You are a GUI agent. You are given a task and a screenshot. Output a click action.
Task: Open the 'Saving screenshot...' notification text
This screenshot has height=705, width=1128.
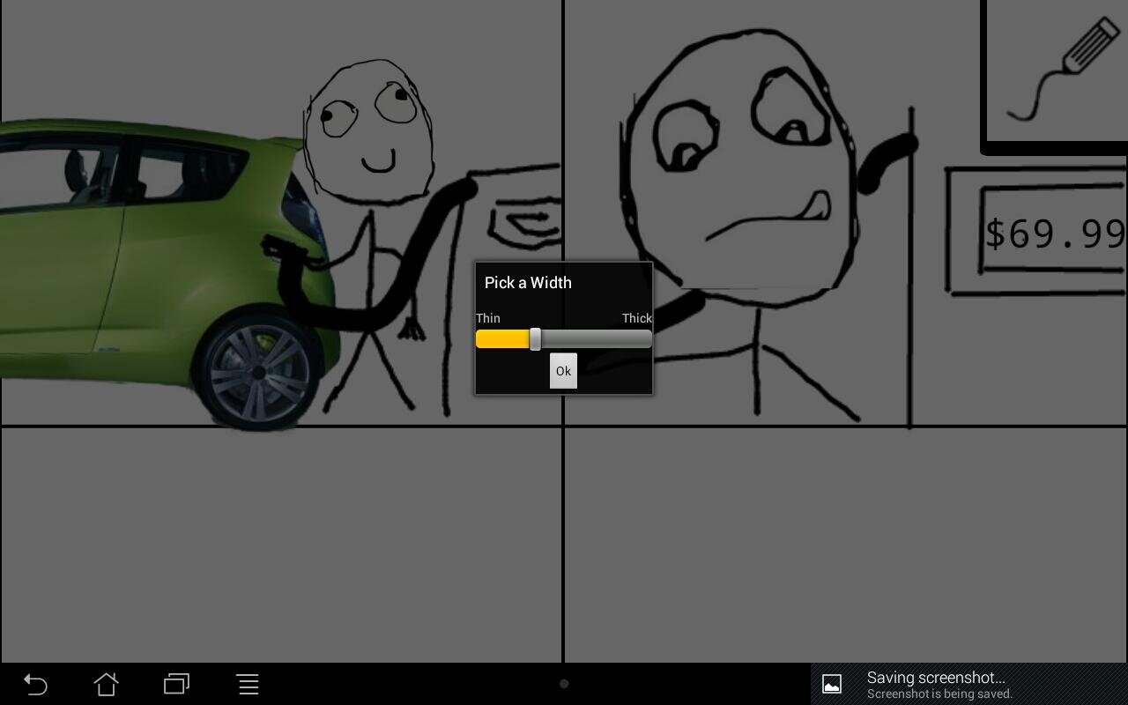point(936,678)
